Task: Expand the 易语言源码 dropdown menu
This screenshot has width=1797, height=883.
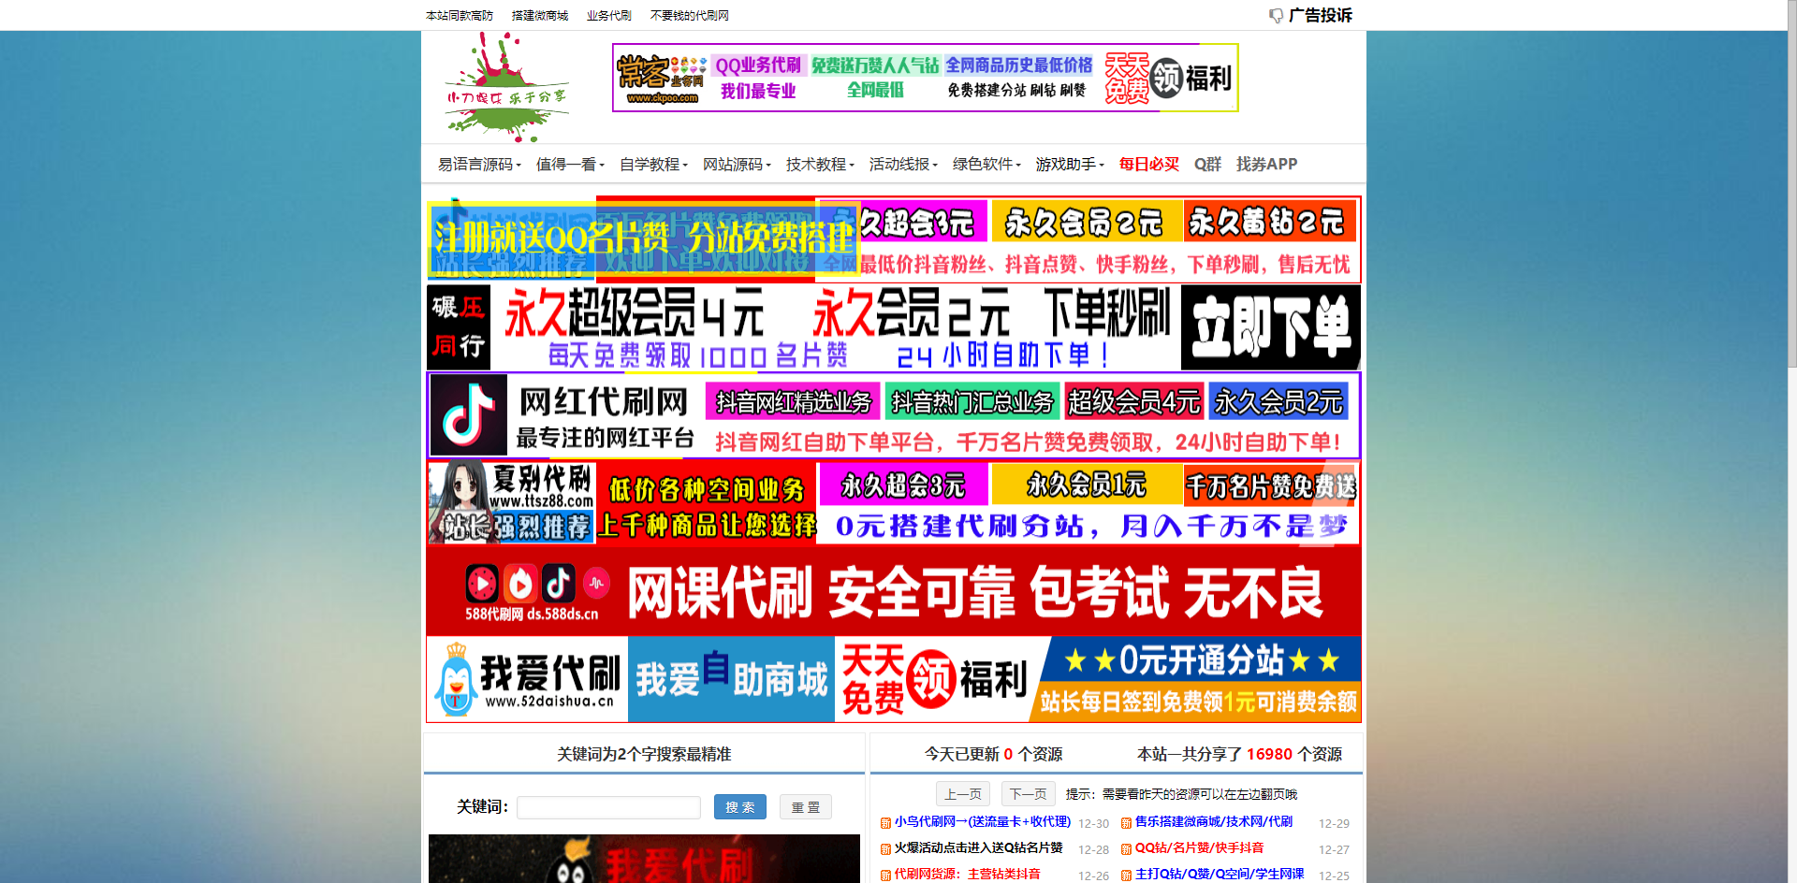Action: 479,165
